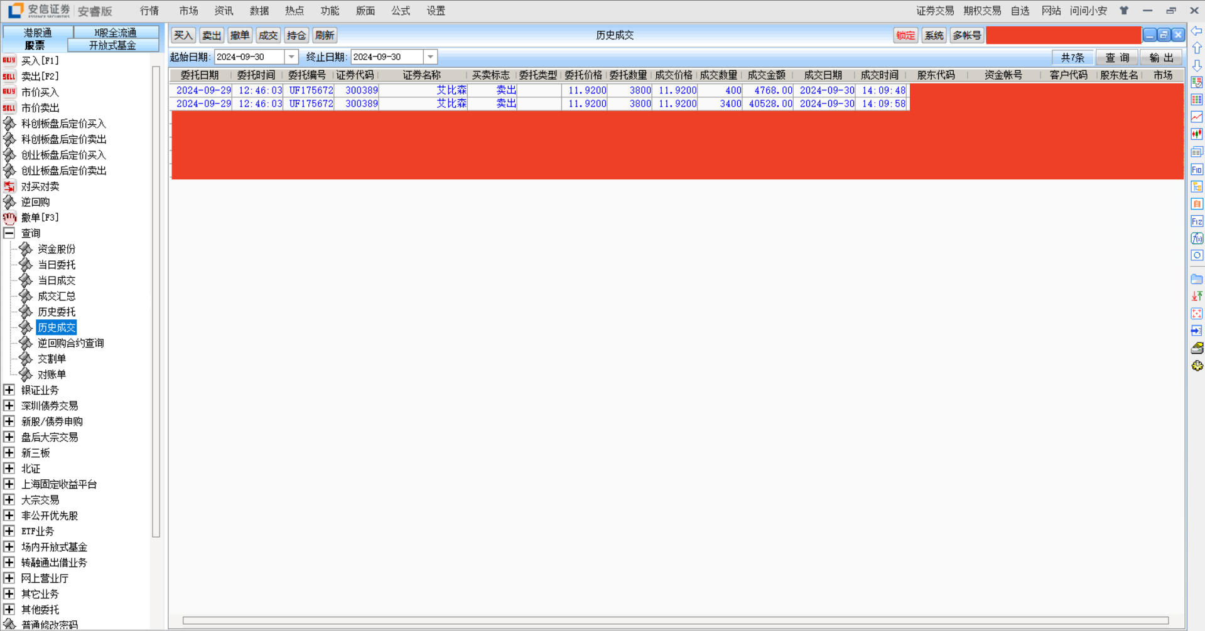Click the 输出 export button
Screen dimensions: 1205x631
point(1161,58)
